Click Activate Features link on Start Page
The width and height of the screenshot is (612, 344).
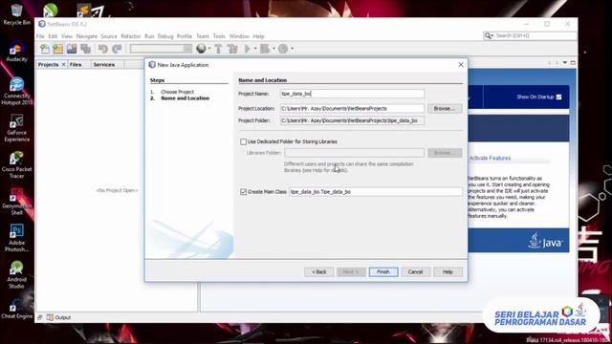point(490,158)
